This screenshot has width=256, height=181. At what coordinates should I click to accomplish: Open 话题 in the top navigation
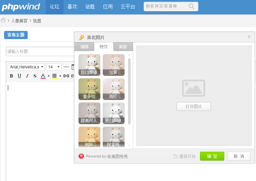point(90,7)
